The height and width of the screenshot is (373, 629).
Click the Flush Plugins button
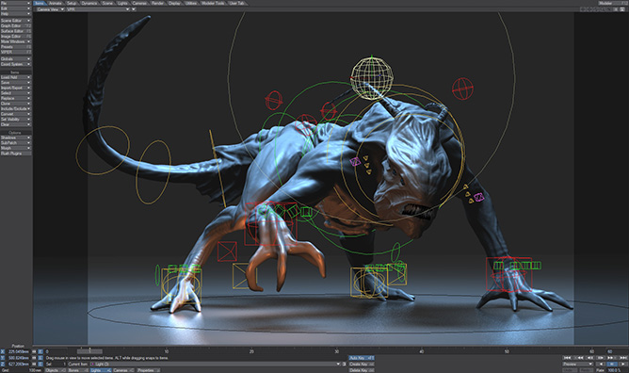[x=16, y=154]
